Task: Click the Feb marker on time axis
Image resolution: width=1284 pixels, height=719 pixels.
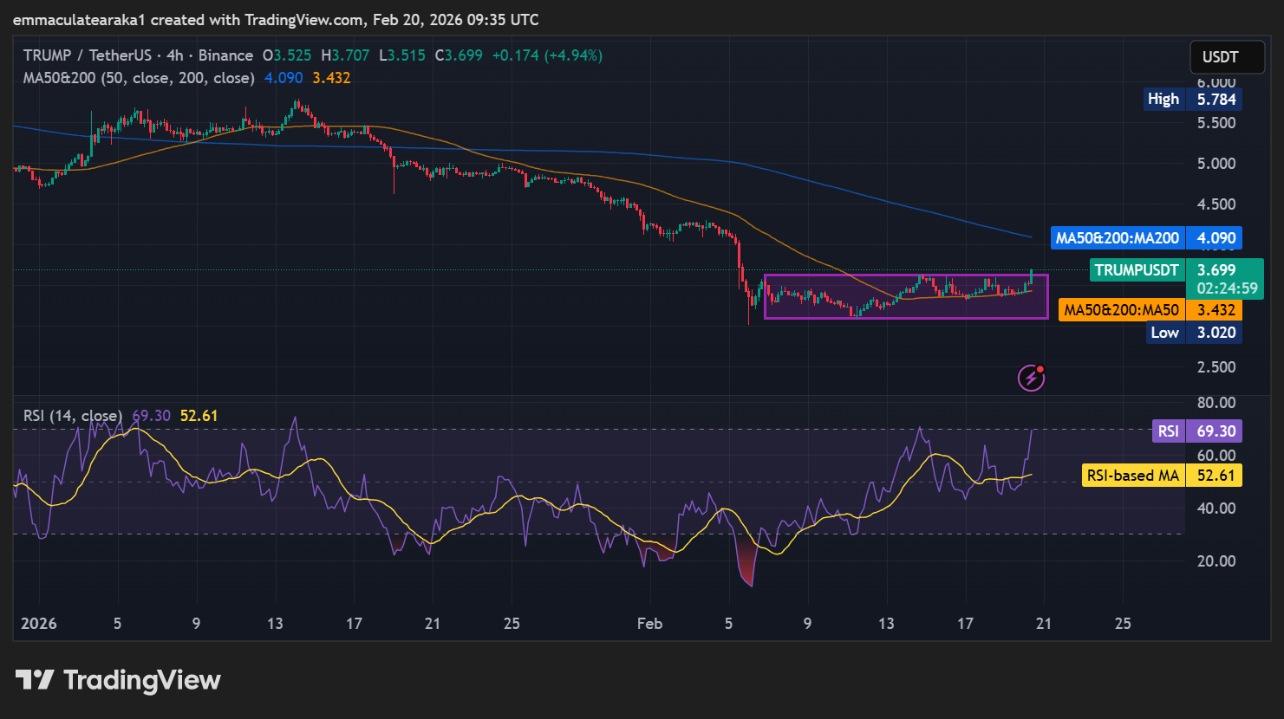Action: 649,624
